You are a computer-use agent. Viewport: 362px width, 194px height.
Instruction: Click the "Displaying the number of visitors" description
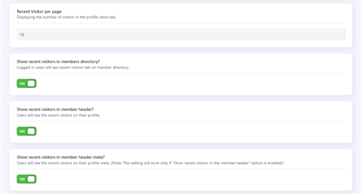coord(66,17)
